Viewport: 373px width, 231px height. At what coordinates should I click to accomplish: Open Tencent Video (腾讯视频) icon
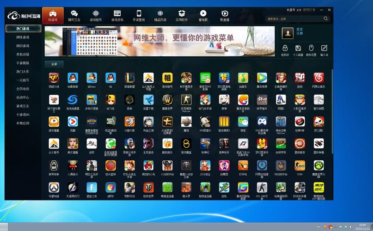pyautogui.click(x=262, y=78)
